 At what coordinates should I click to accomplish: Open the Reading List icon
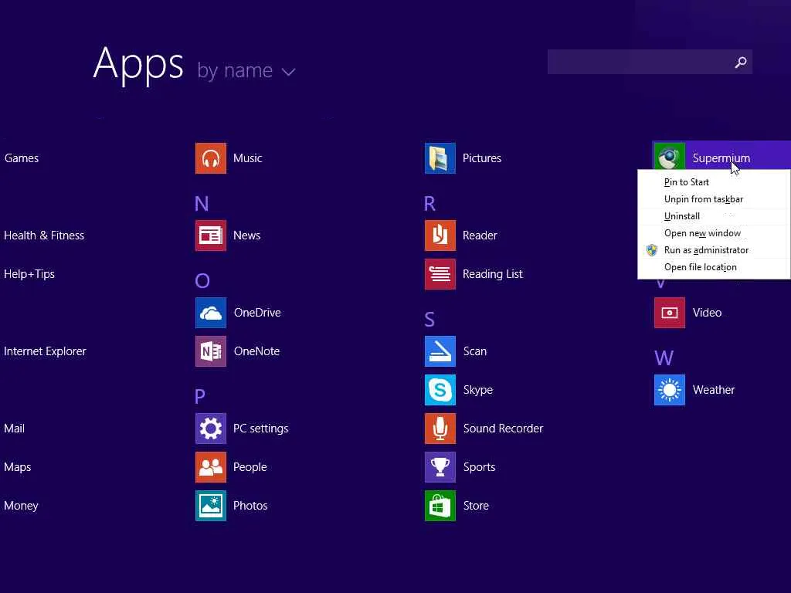(440, 274)
